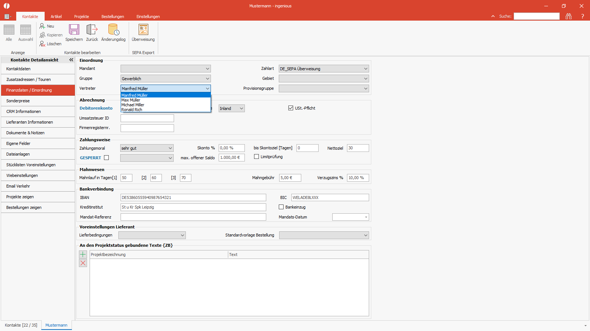Click the binoculars search icon
590x331 pixels.
tap(569, 16)
